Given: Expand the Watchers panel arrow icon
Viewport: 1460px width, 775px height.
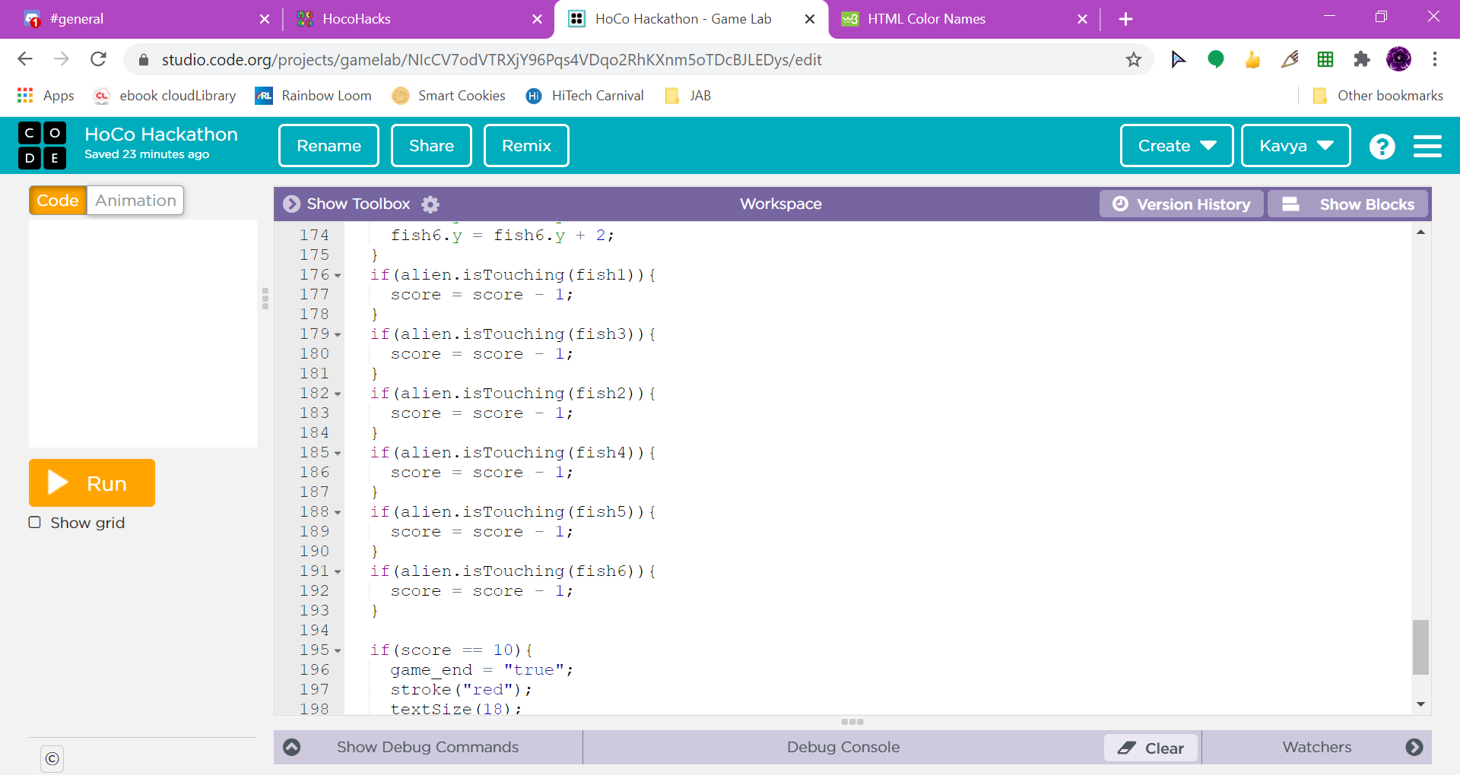Looking at the screenshot, I should pos(1414,747).
